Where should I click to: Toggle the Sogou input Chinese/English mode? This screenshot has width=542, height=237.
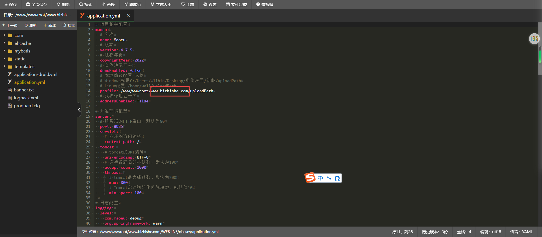click(x=320, y=178)
